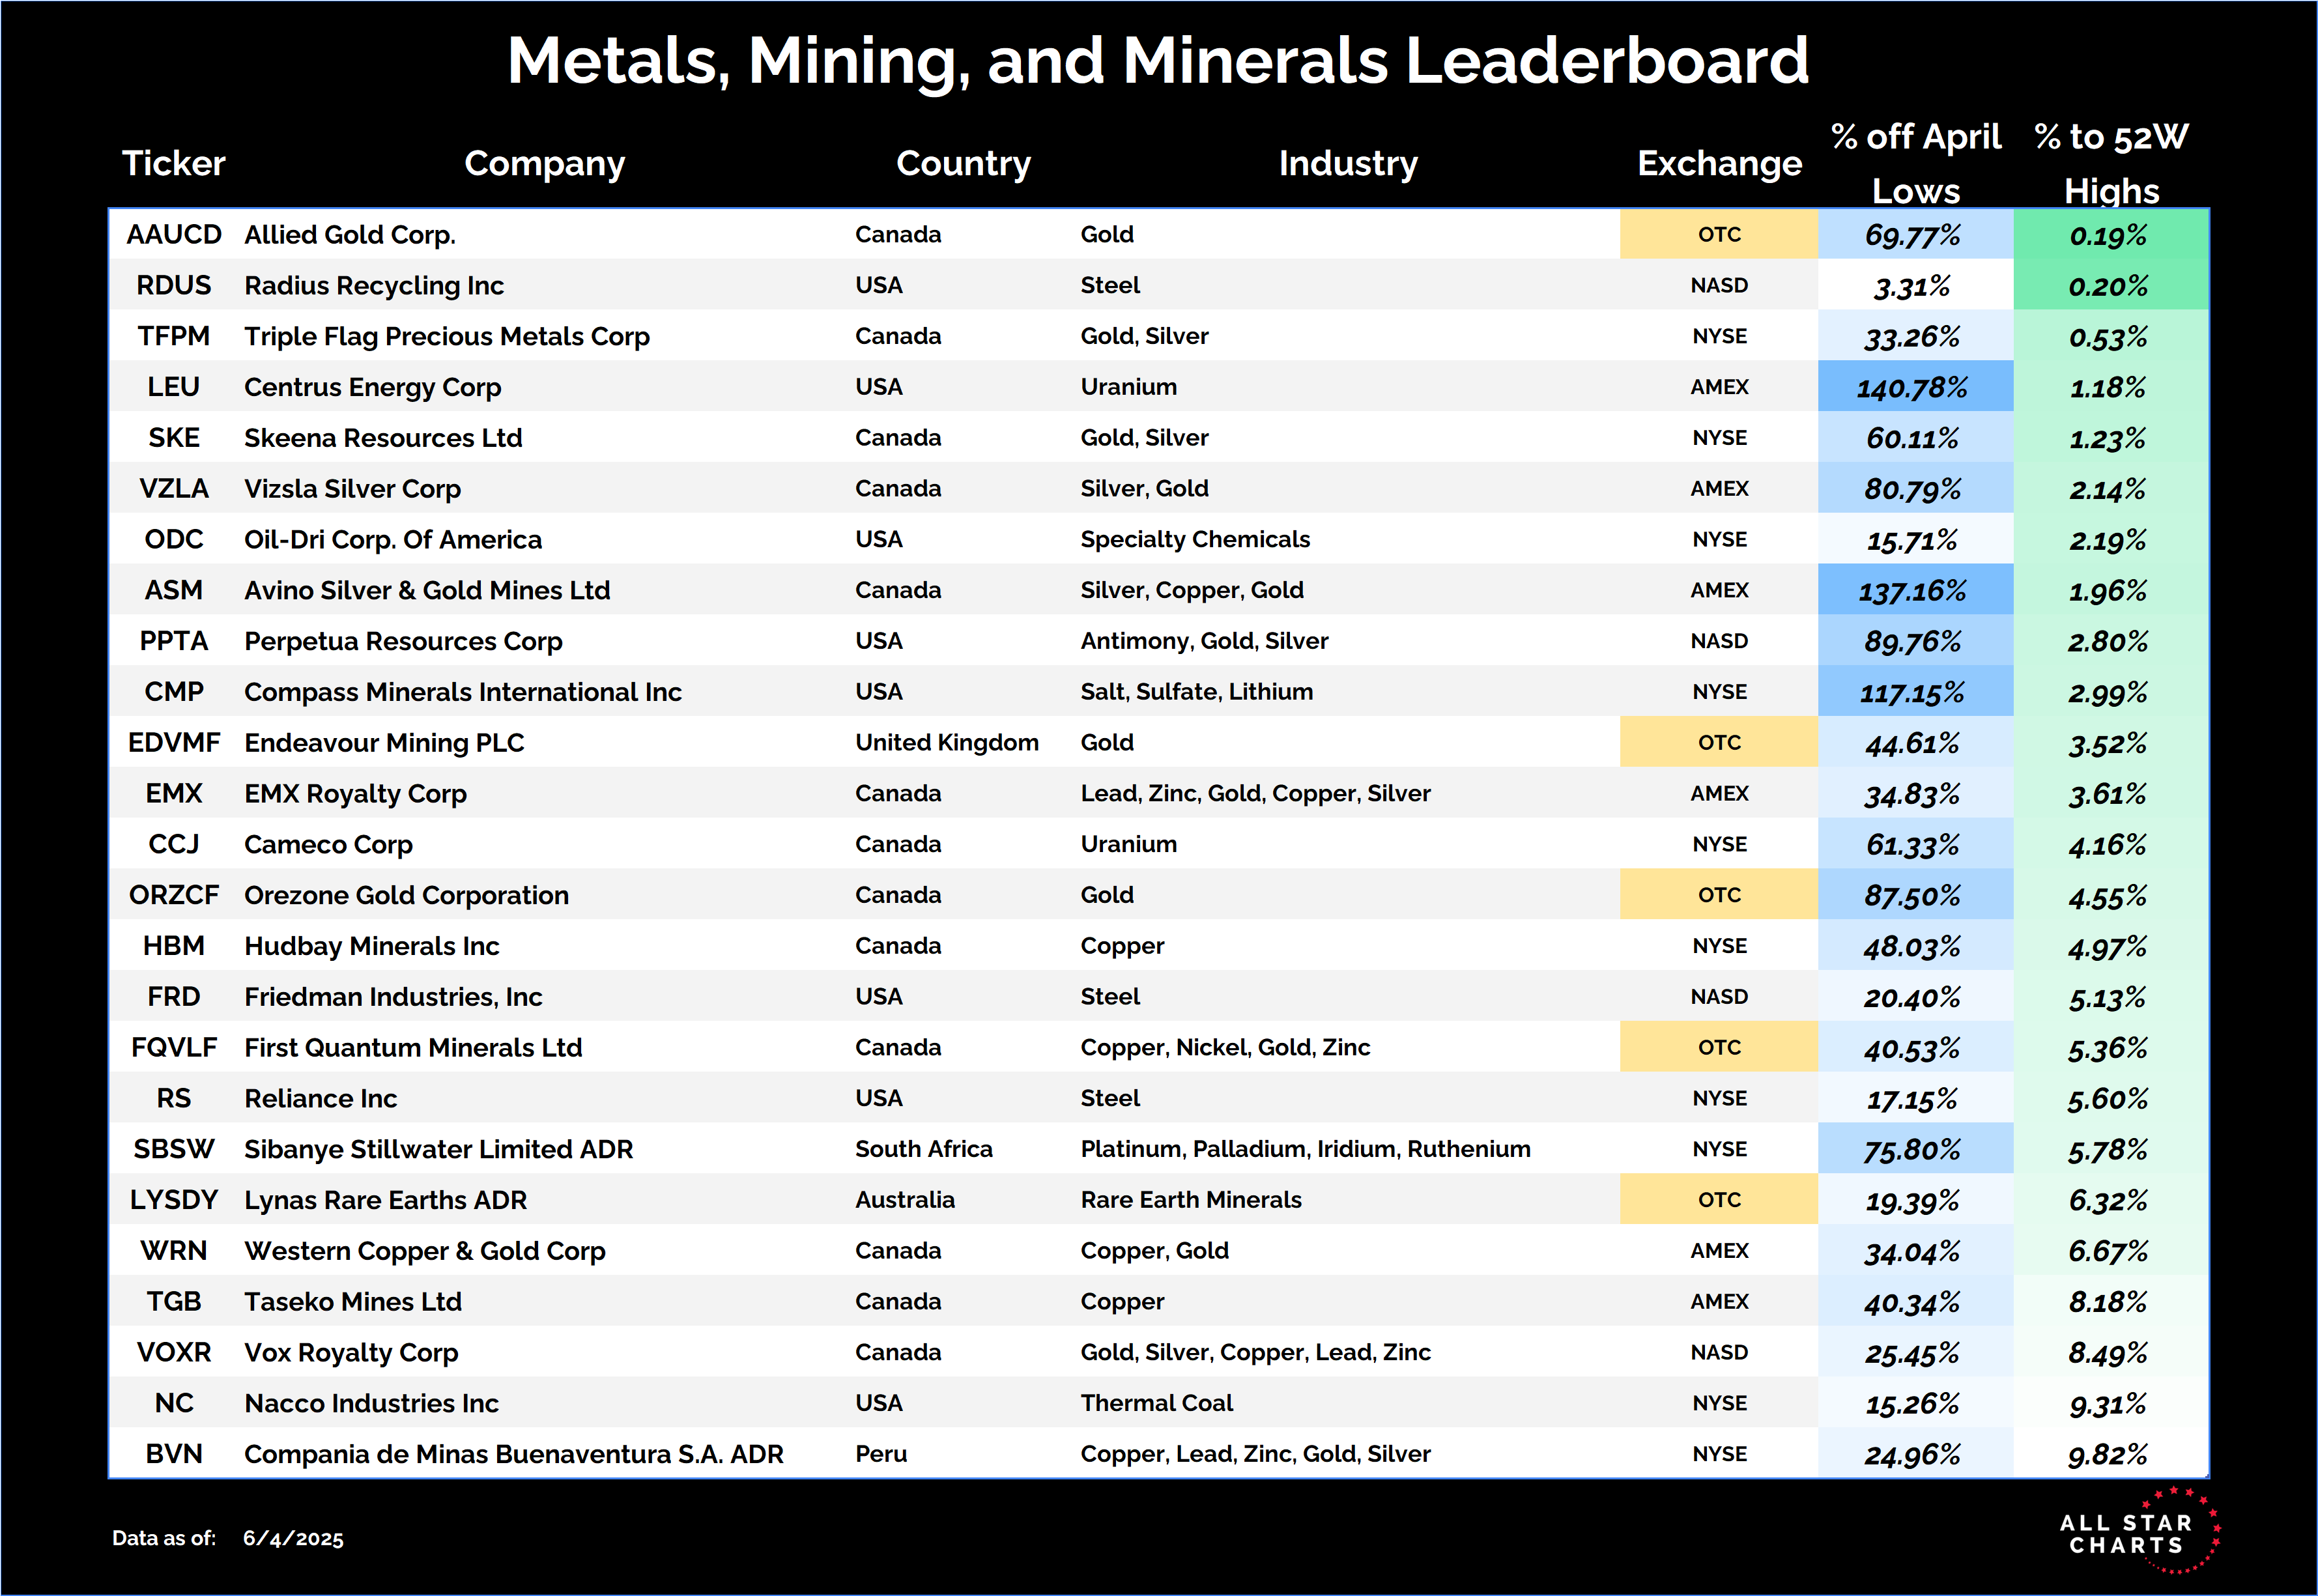The image size is (2318, 1596).
Task: Click Specialty Chemicals industry cell
Action: pyautogui.click(x=1195, y=539)
